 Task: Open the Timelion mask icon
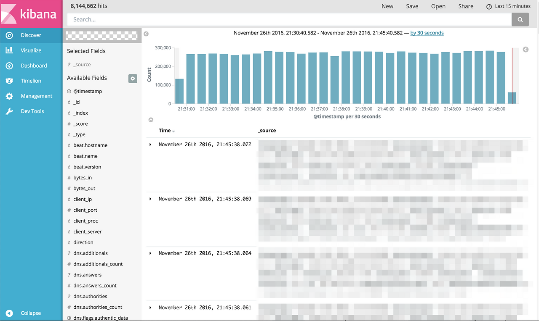pos(9,81)
